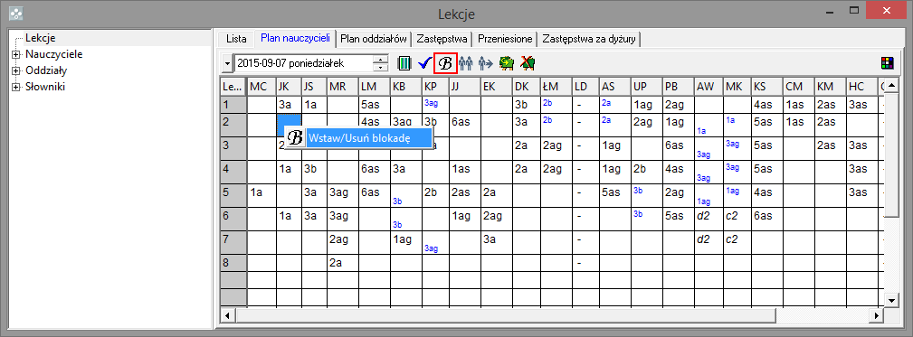Open the date dropdown arrow
This screenshot has height=337, width=913.
pyautogui.click(x=227, y=62)
